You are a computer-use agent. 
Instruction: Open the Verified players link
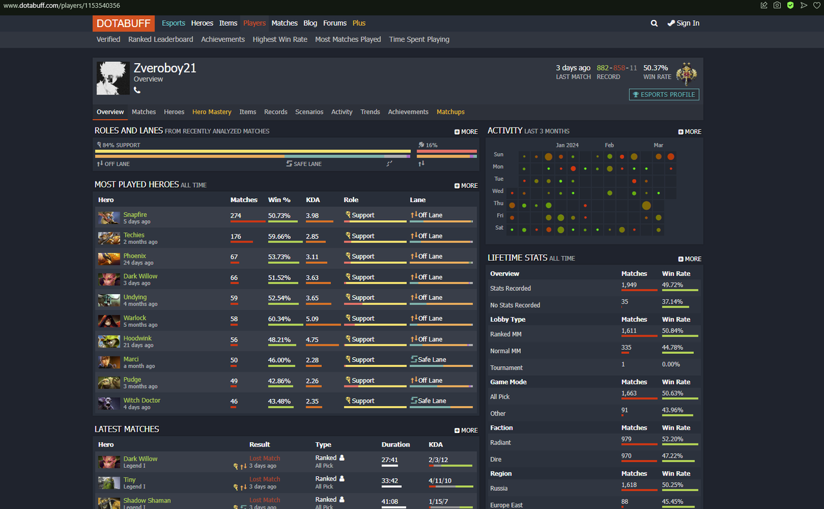click(x=108, y=39)
